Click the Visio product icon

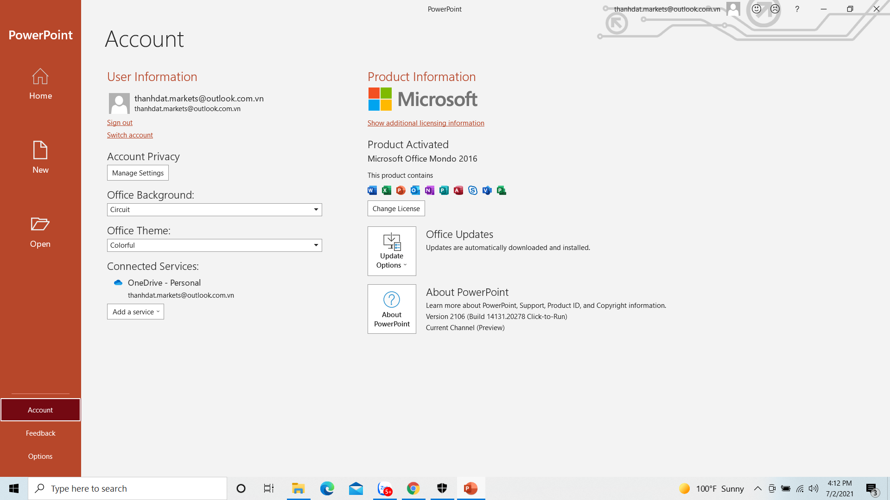(487, 190)
